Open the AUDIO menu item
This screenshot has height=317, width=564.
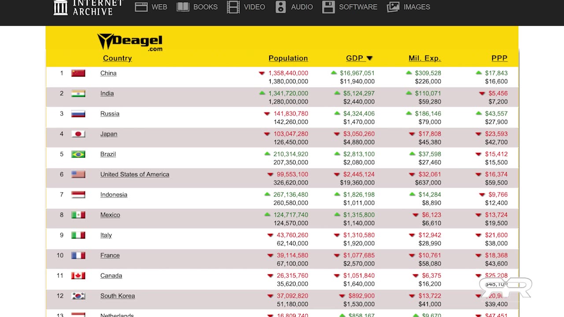pyautogui.click(x=302, y=7)
